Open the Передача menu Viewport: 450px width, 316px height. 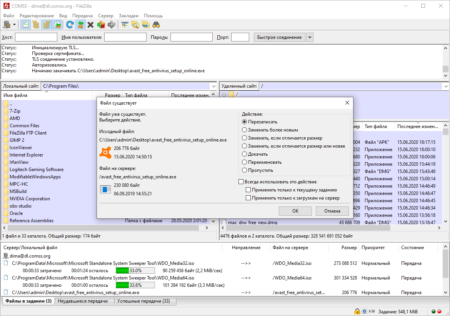83,16
